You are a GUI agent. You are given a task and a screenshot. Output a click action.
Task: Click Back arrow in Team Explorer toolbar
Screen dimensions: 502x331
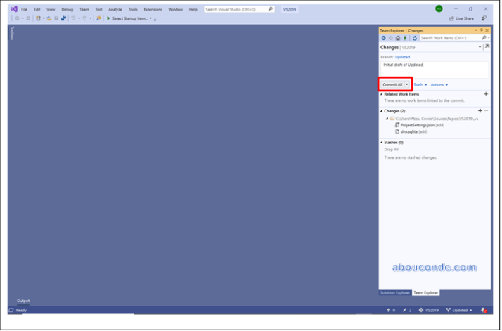tap(384, 38)
